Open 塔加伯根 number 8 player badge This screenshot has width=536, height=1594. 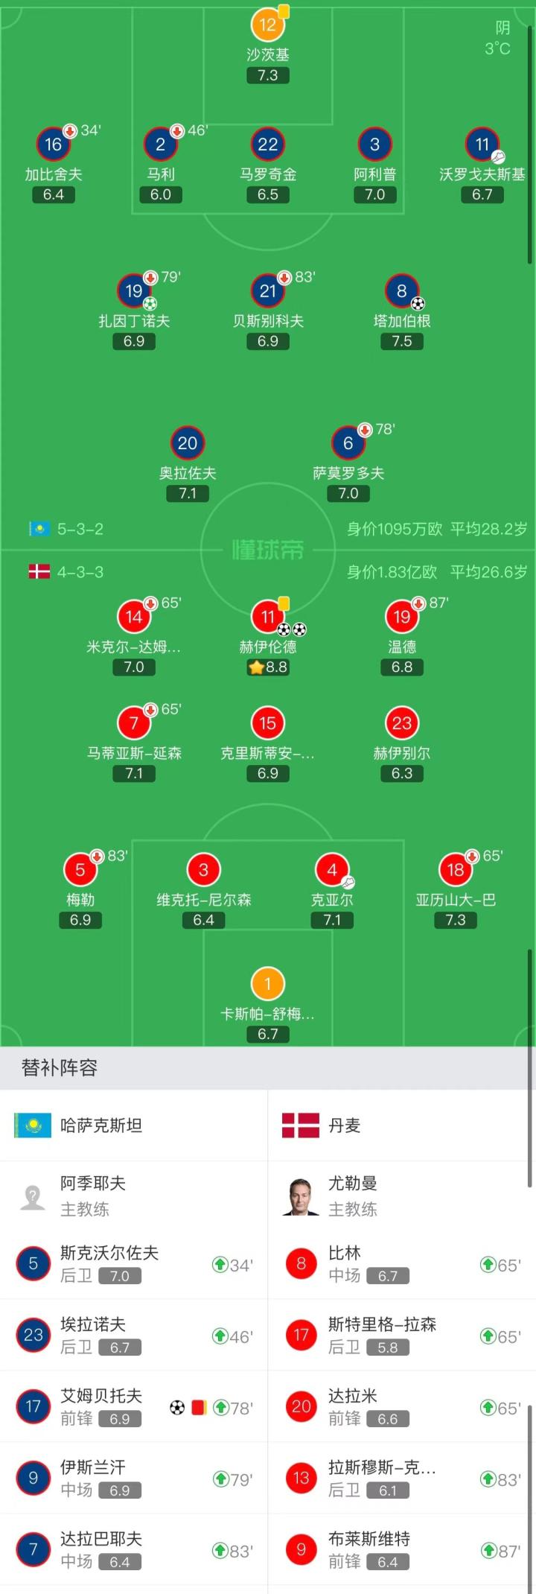coord(401,291)
